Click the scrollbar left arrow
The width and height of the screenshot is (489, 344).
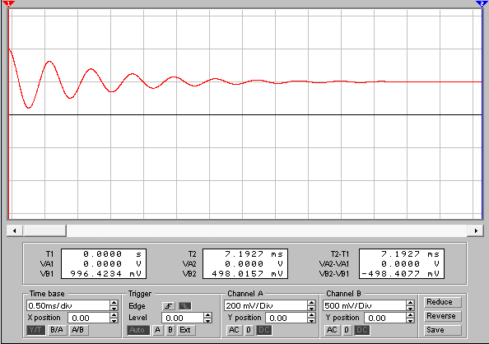pyautogui.click(x=15, y=230)
